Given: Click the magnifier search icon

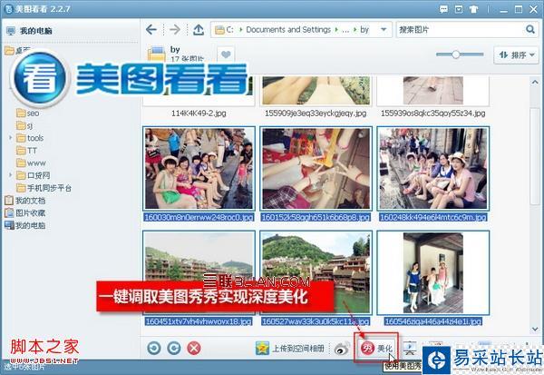Looking at the screenshot, I should tap(530, 30).
